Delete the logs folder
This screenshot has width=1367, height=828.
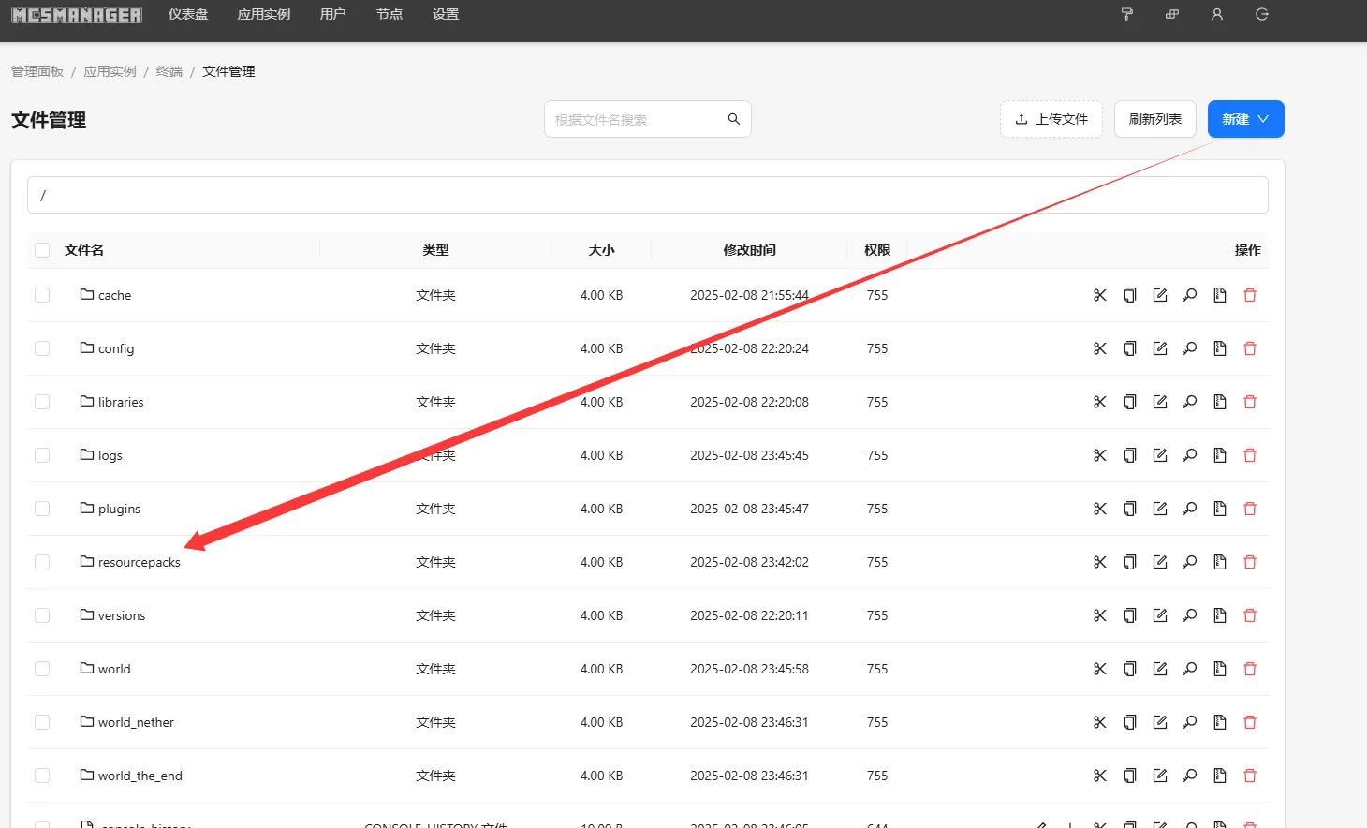(x=1250, y=455)
